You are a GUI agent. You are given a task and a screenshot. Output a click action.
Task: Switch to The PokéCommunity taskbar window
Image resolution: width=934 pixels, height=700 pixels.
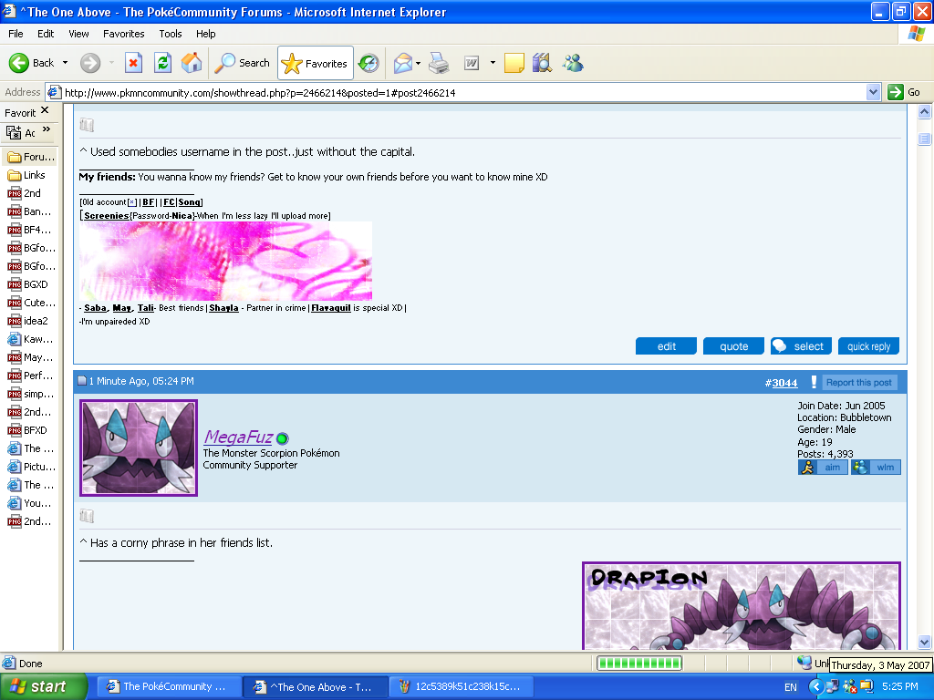[x=169, y=687]
